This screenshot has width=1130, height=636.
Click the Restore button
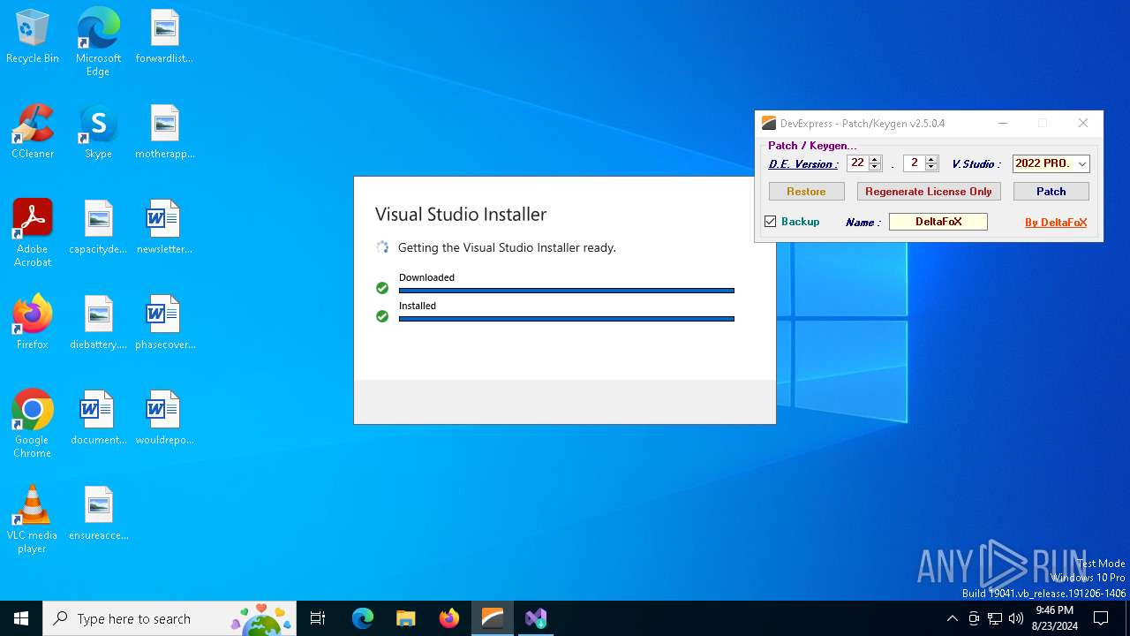point(807,192)
